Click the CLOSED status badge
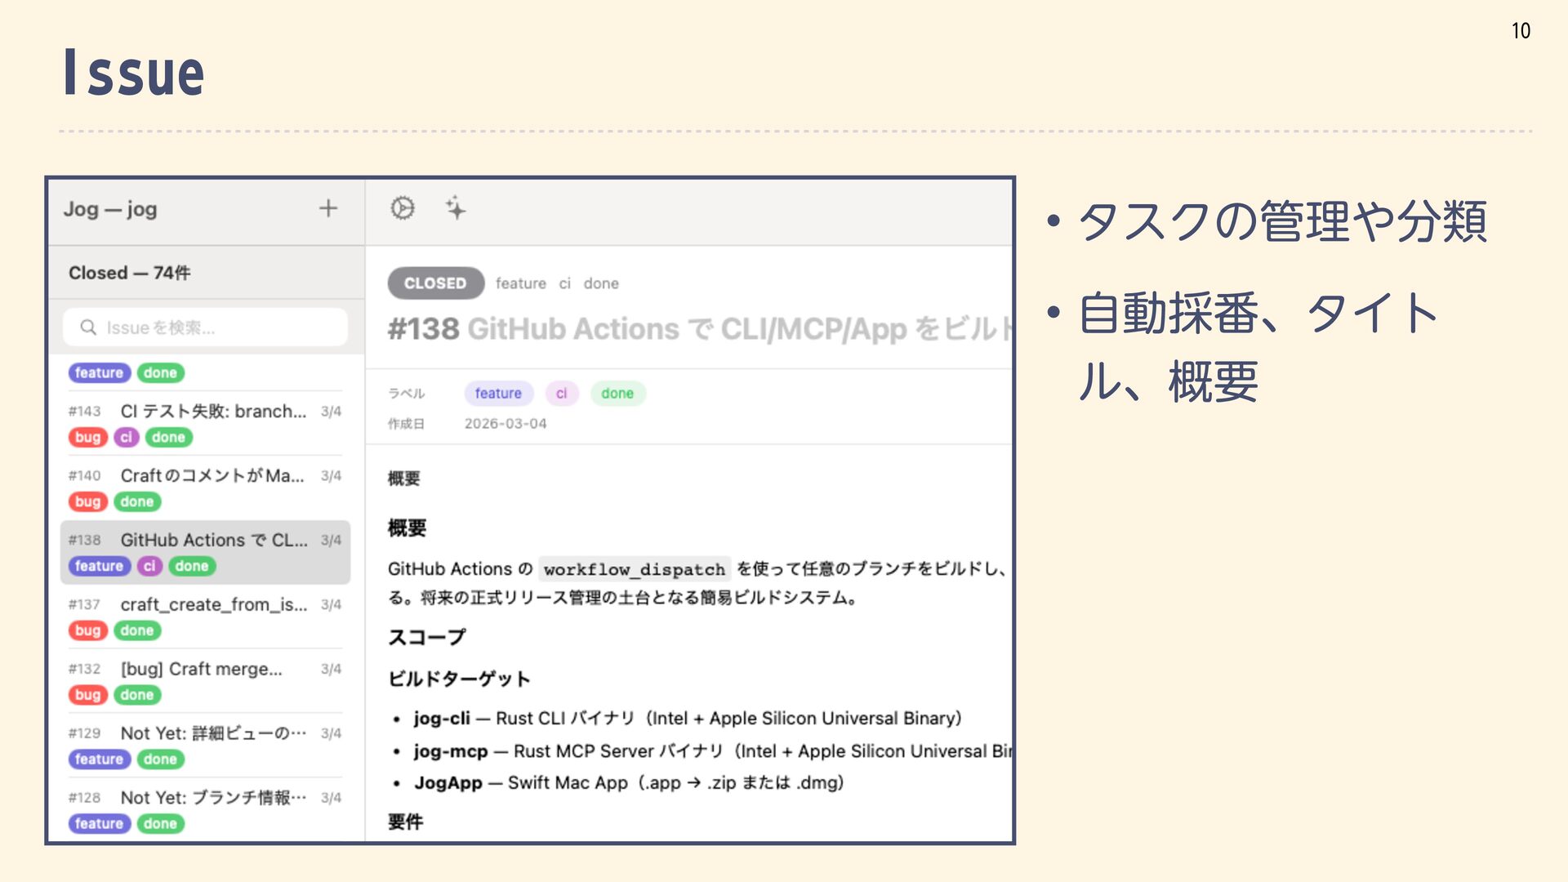The image size is (1568, 882). (x=435, y=283)
